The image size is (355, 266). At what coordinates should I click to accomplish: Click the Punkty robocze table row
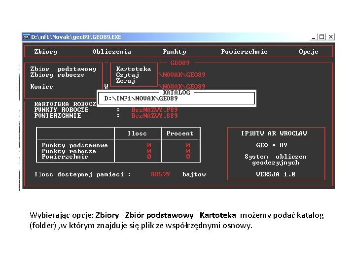click(118, 151)
